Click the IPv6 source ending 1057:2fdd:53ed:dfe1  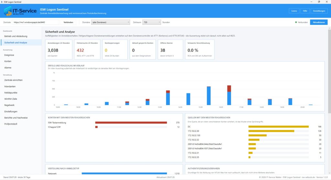point(205,148)
